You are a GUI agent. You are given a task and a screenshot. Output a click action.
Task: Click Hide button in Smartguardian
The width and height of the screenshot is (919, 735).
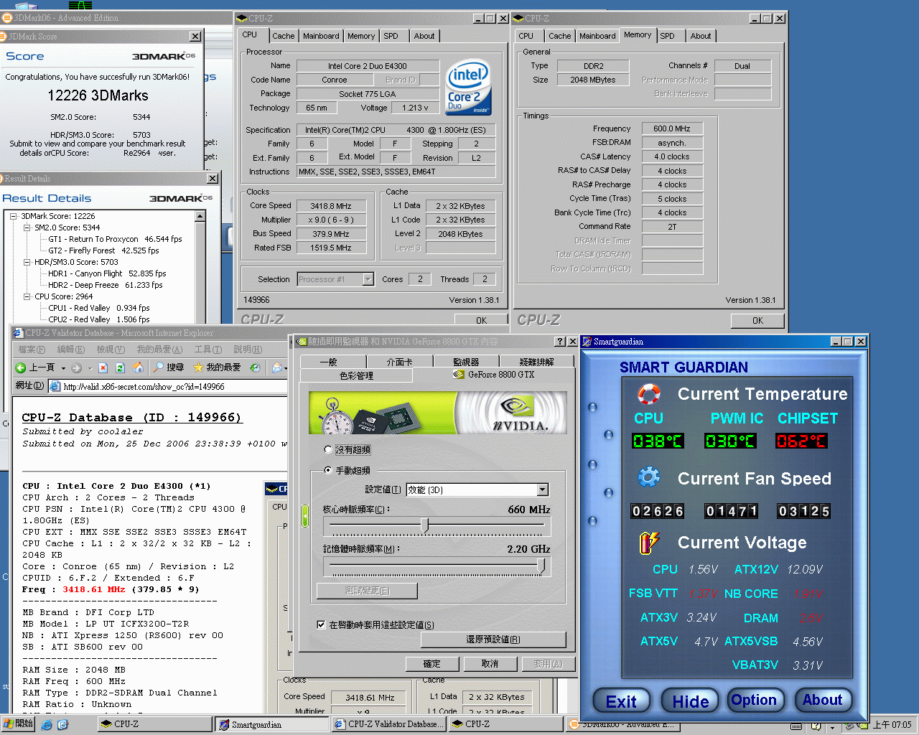pos(690,701)
